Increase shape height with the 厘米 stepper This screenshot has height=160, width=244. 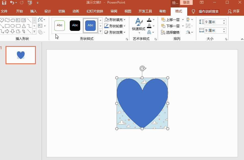tap(224, 20)
